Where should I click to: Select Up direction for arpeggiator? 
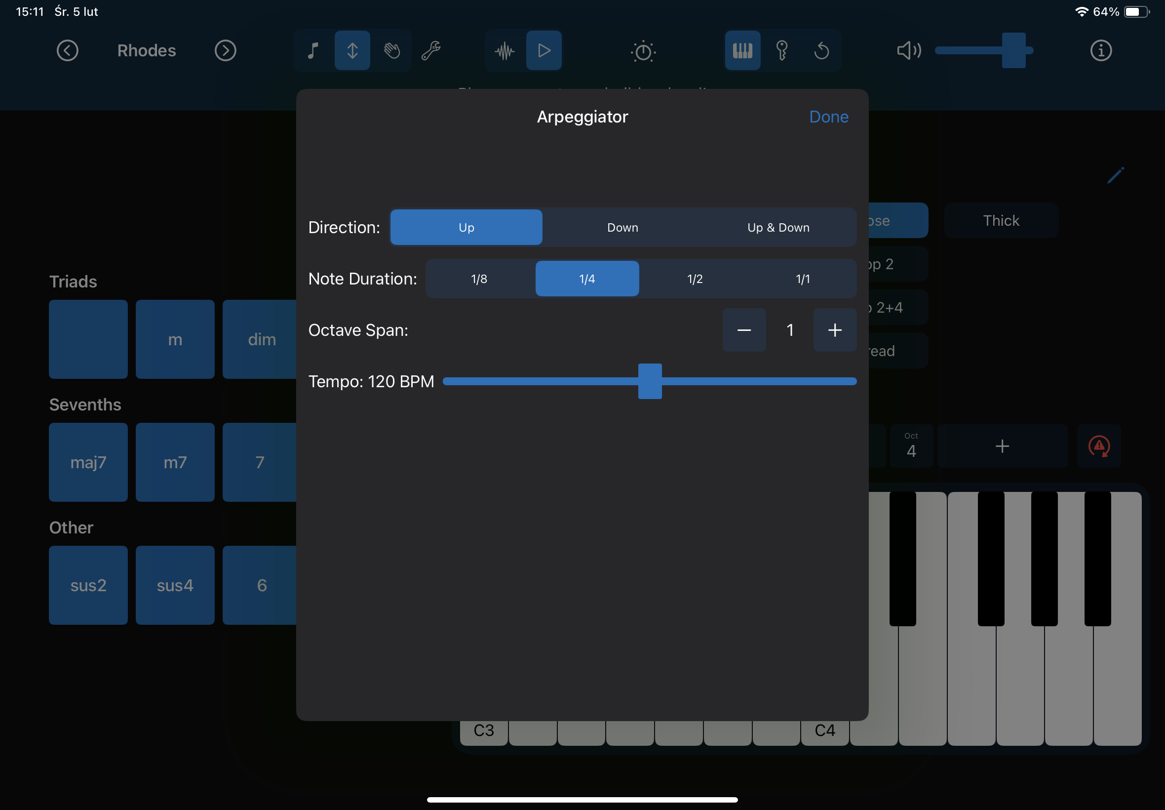466,227
